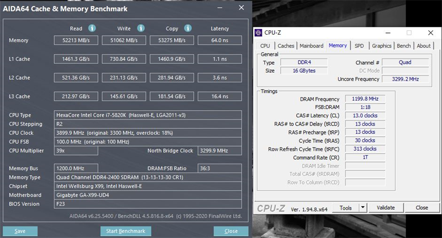Viewport: 442px width, 238px height.
Task: Click the info icon next to Copy
Action: [x=188, y=28]
